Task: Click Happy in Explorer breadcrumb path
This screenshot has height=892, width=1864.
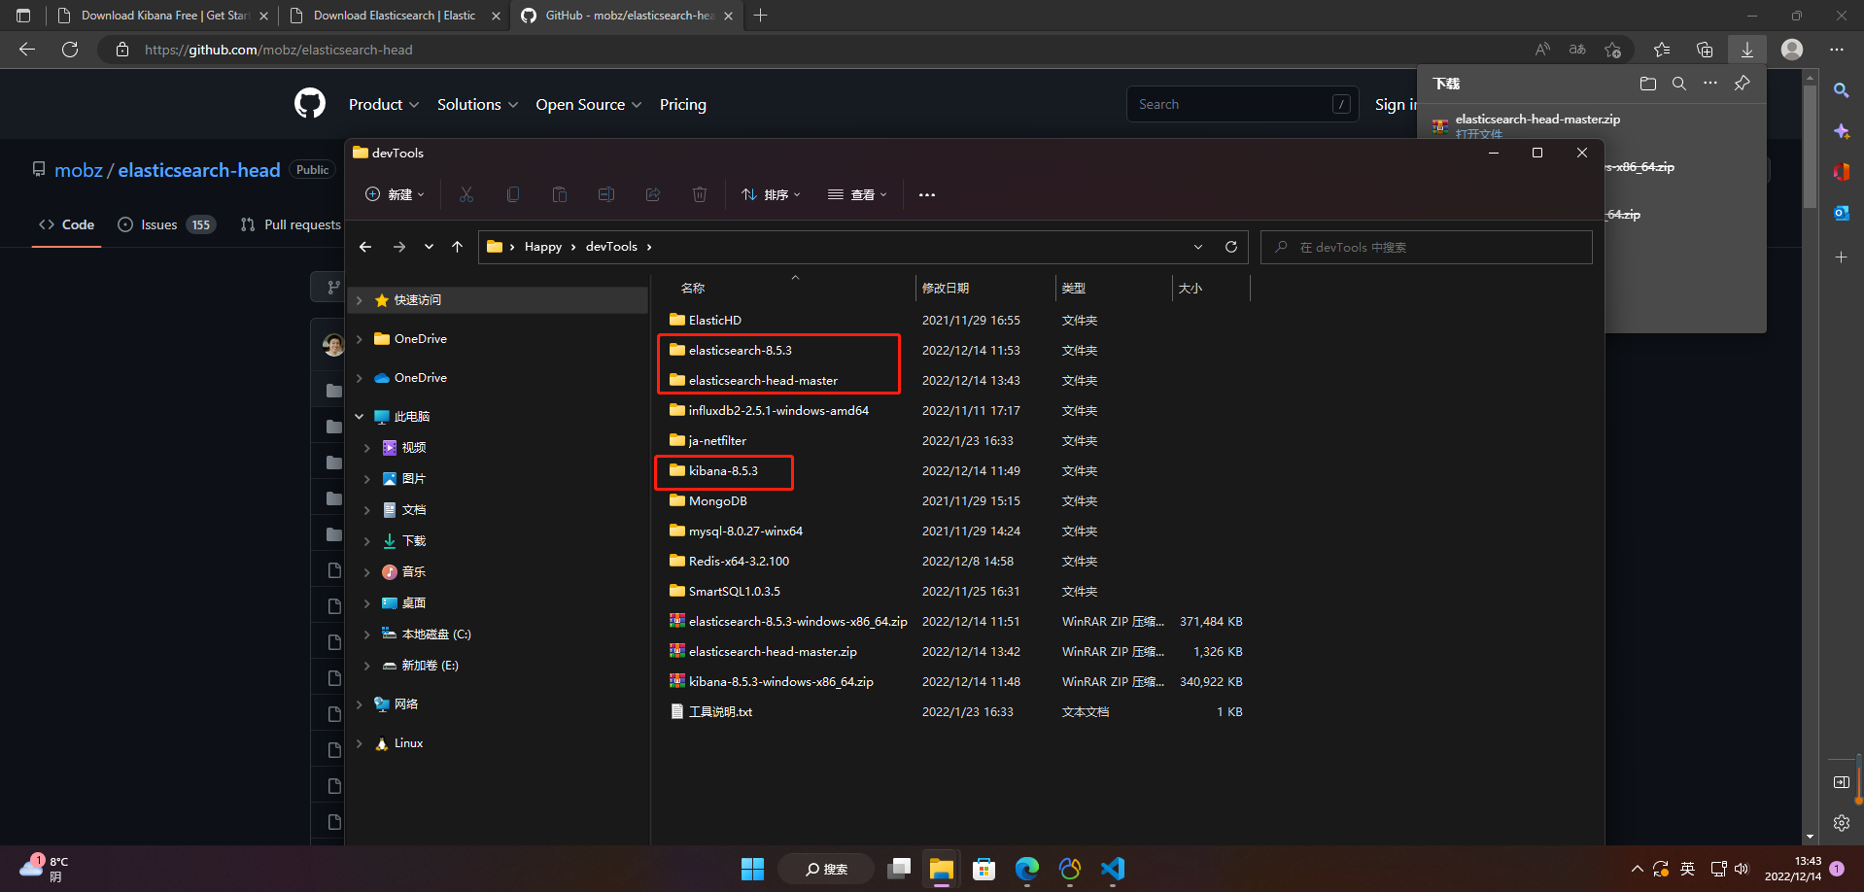Action: 543,247
